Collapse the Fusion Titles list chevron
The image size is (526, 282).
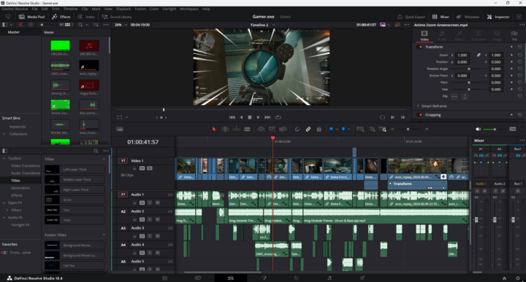point(104,235)
